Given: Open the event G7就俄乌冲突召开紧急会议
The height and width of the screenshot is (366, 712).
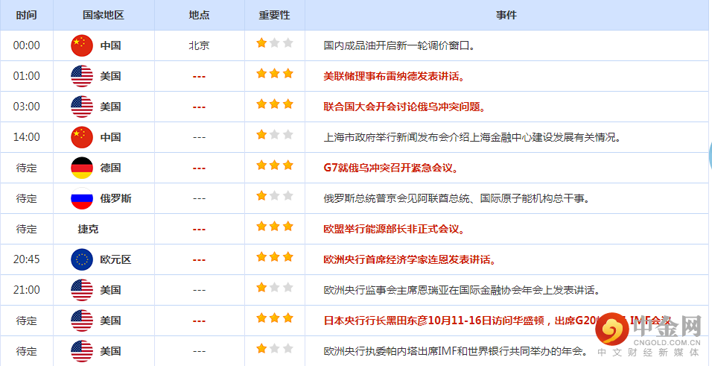Looking at the screenshot, I should (390, 168).
